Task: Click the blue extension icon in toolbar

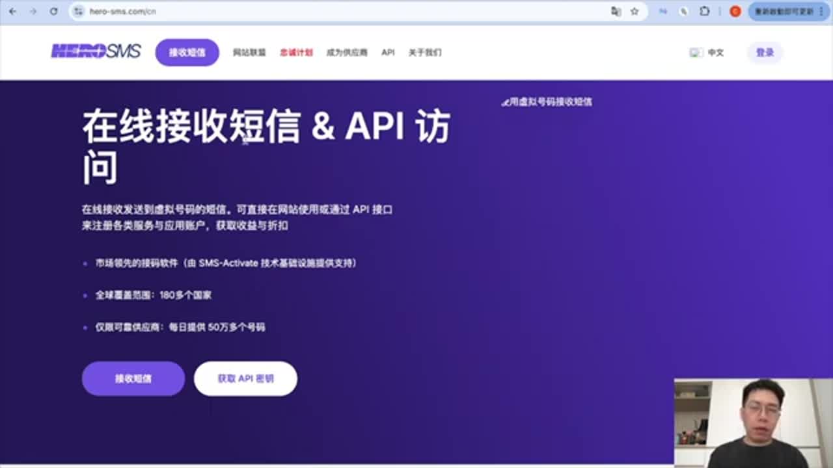Action: click(663, 11)
